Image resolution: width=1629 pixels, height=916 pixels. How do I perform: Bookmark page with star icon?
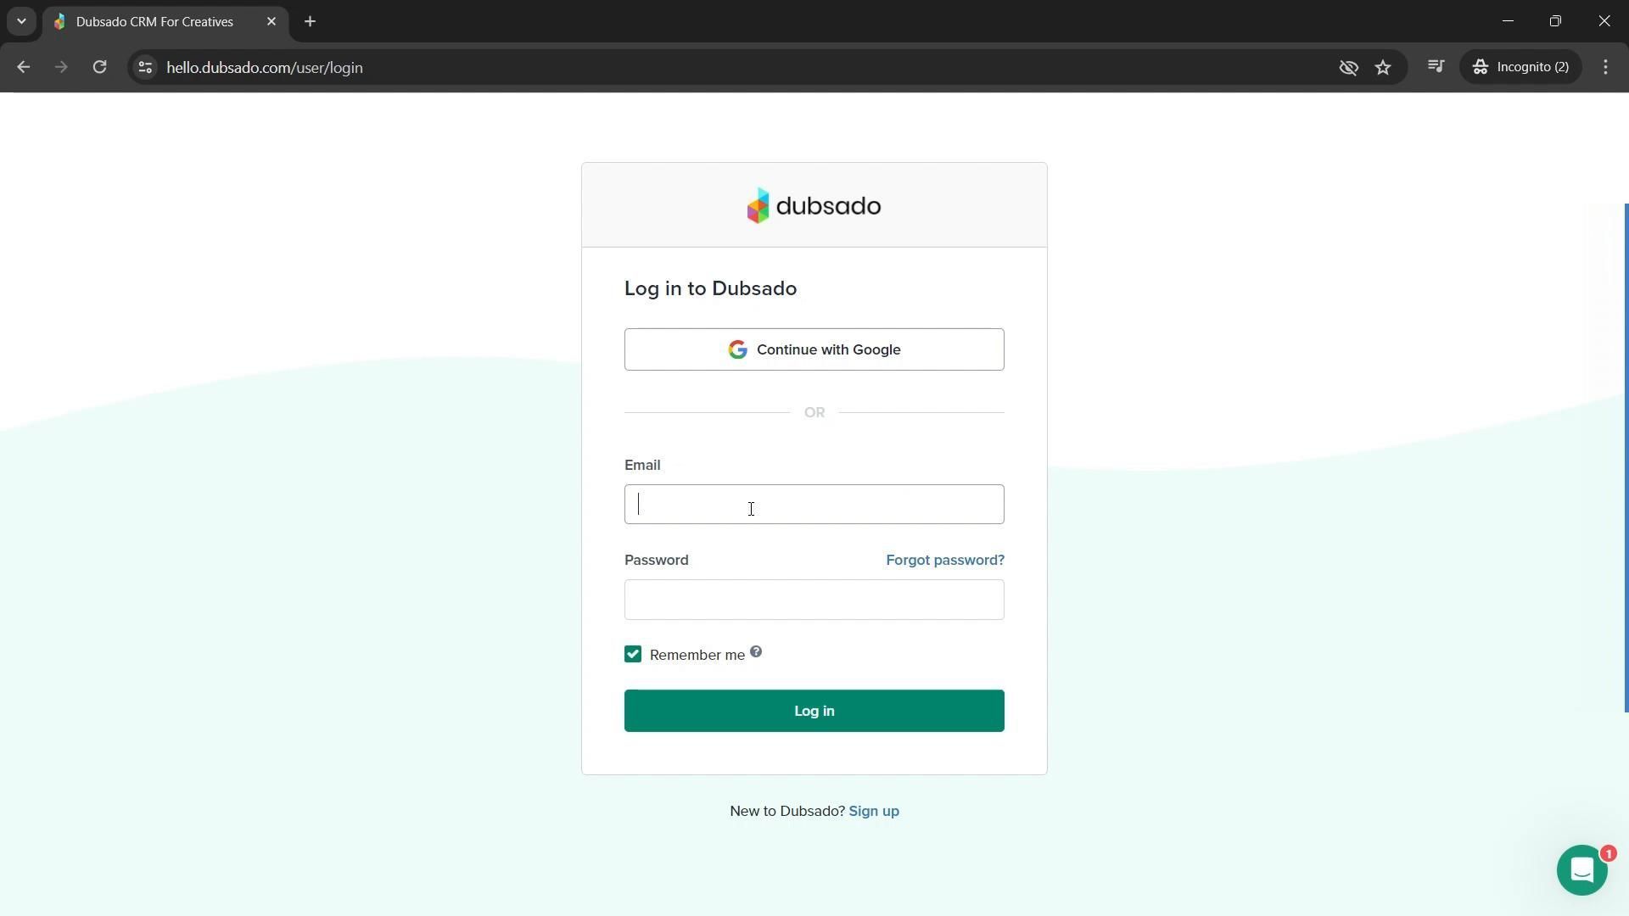coord(1383,67)
